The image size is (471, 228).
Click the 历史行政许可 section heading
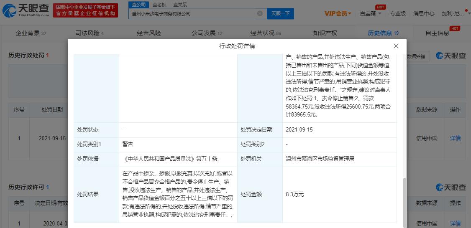coord(28,187)
